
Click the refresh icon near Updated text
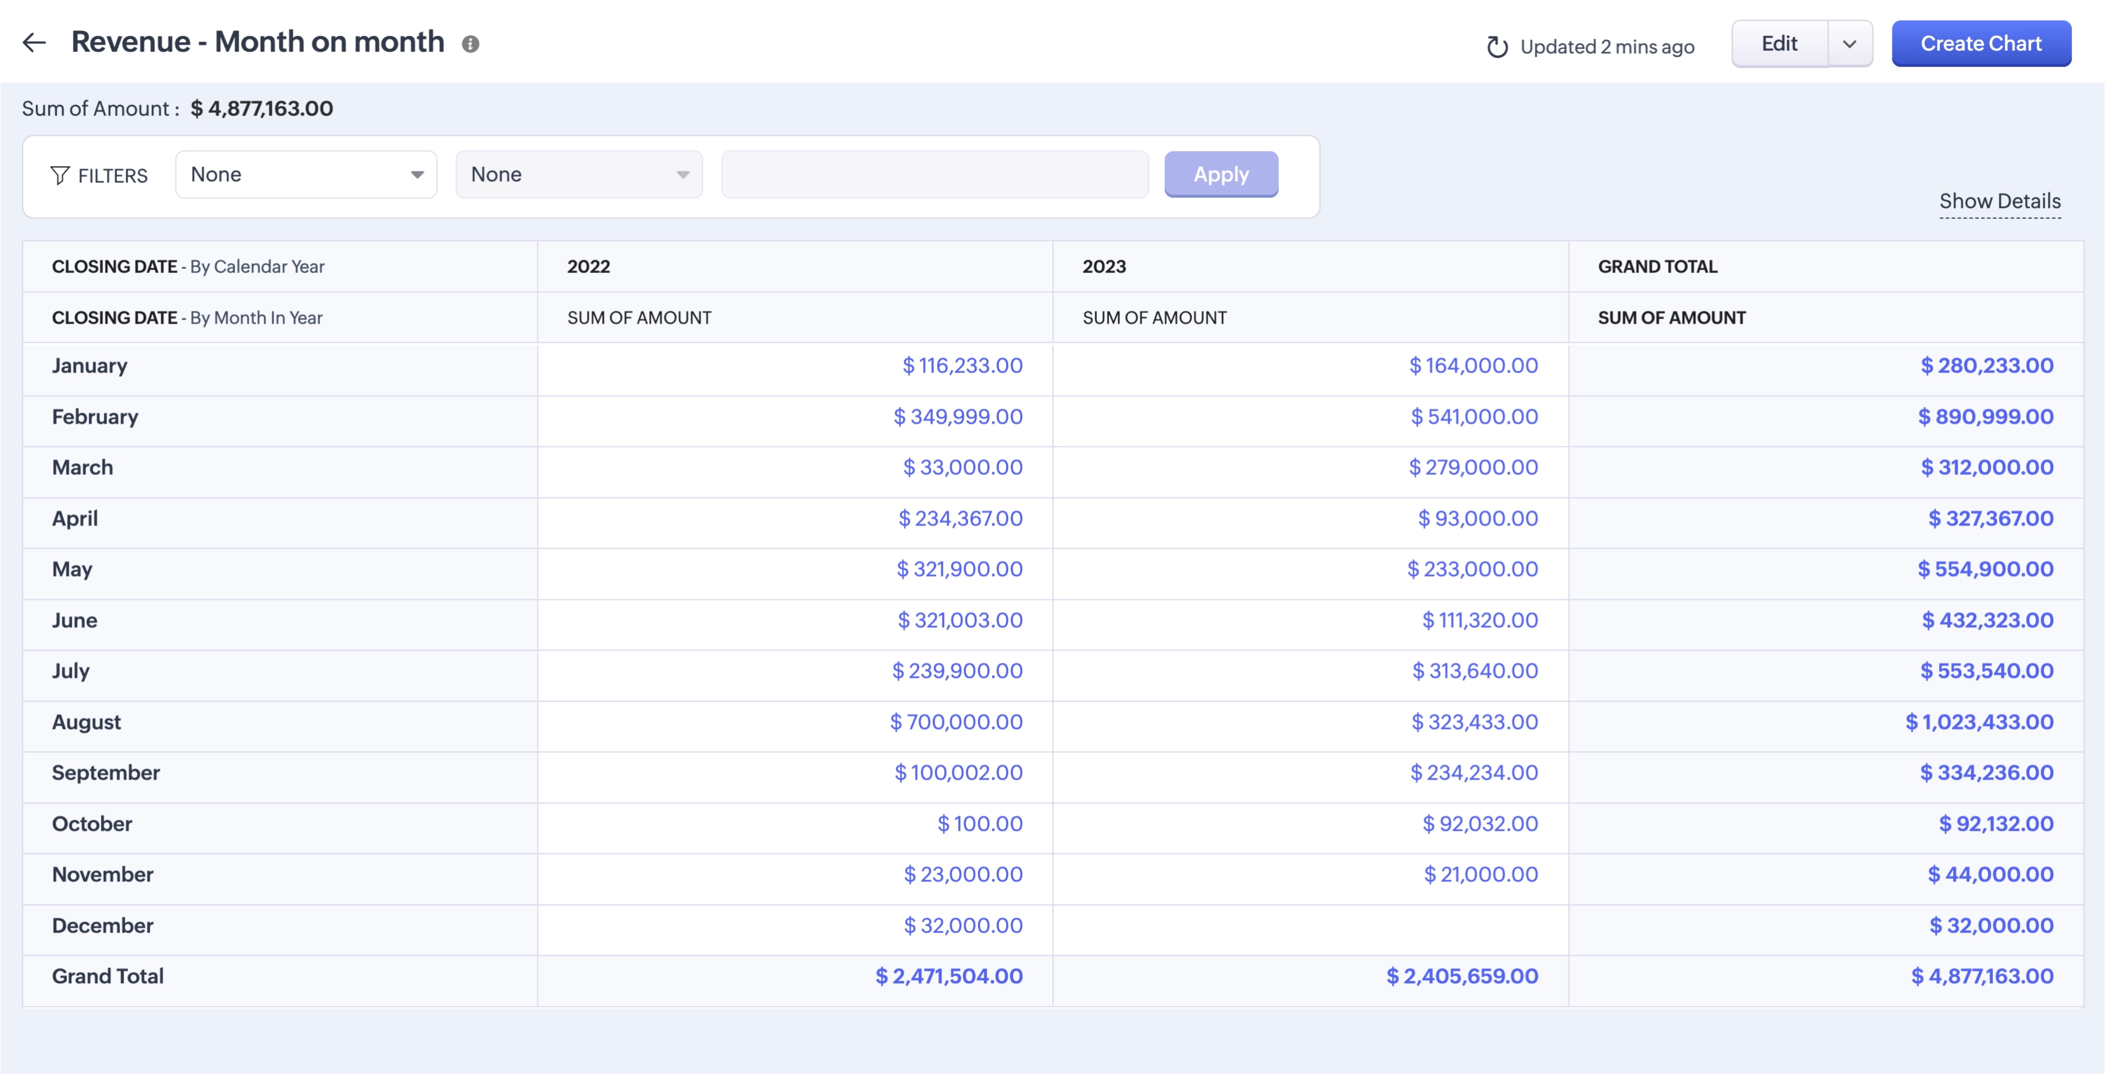[x=1497, y=47]
